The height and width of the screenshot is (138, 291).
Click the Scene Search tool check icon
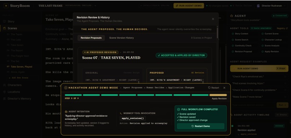(233, 40)
